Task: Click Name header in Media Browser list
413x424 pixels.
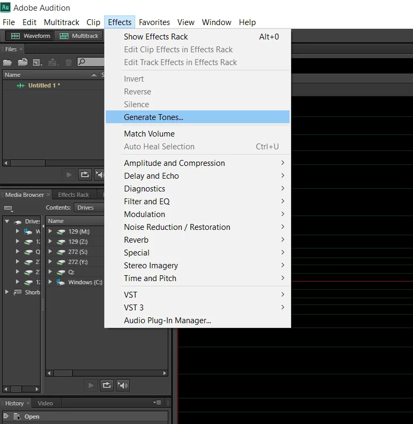Action: [56, 221]
